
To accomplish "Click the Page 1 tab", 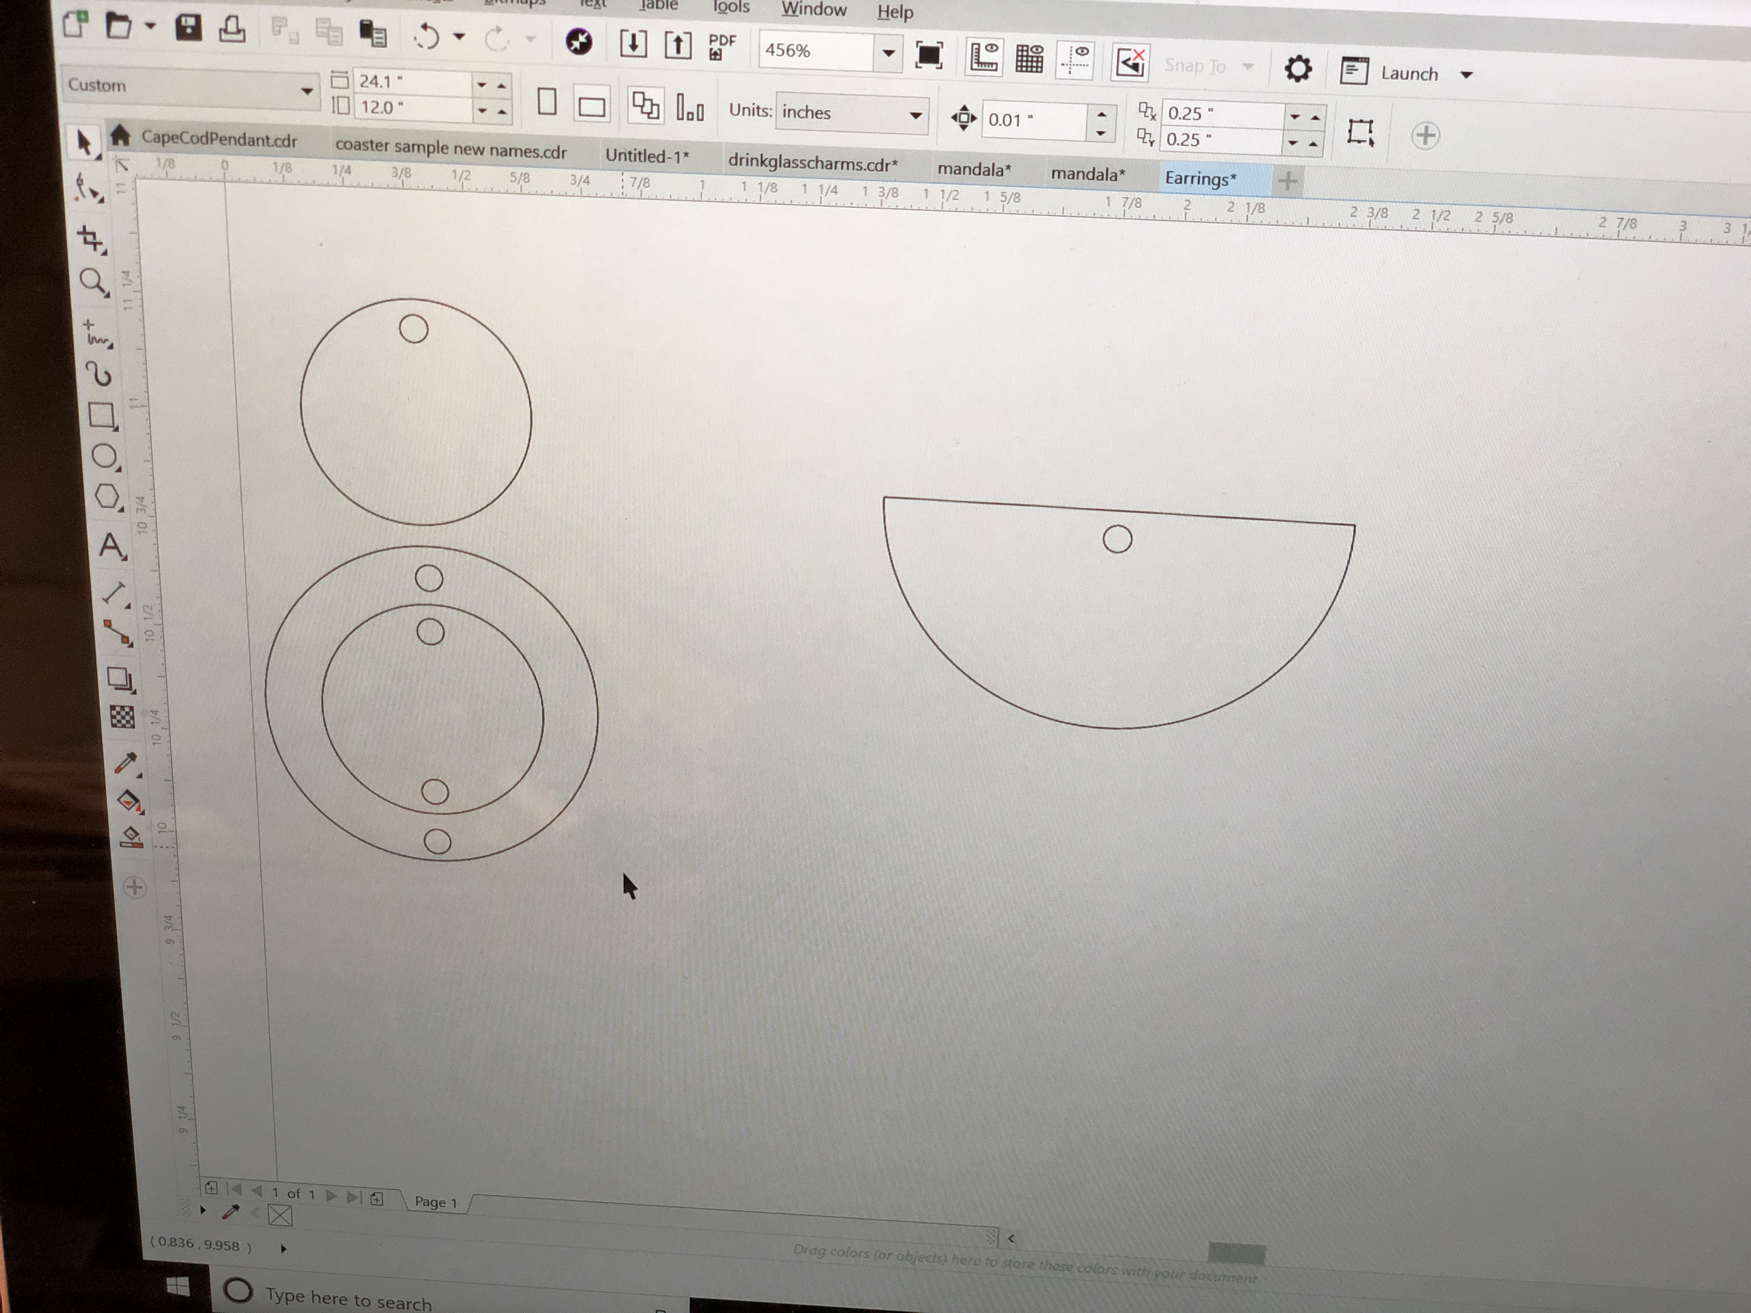I will [436, 1202].
